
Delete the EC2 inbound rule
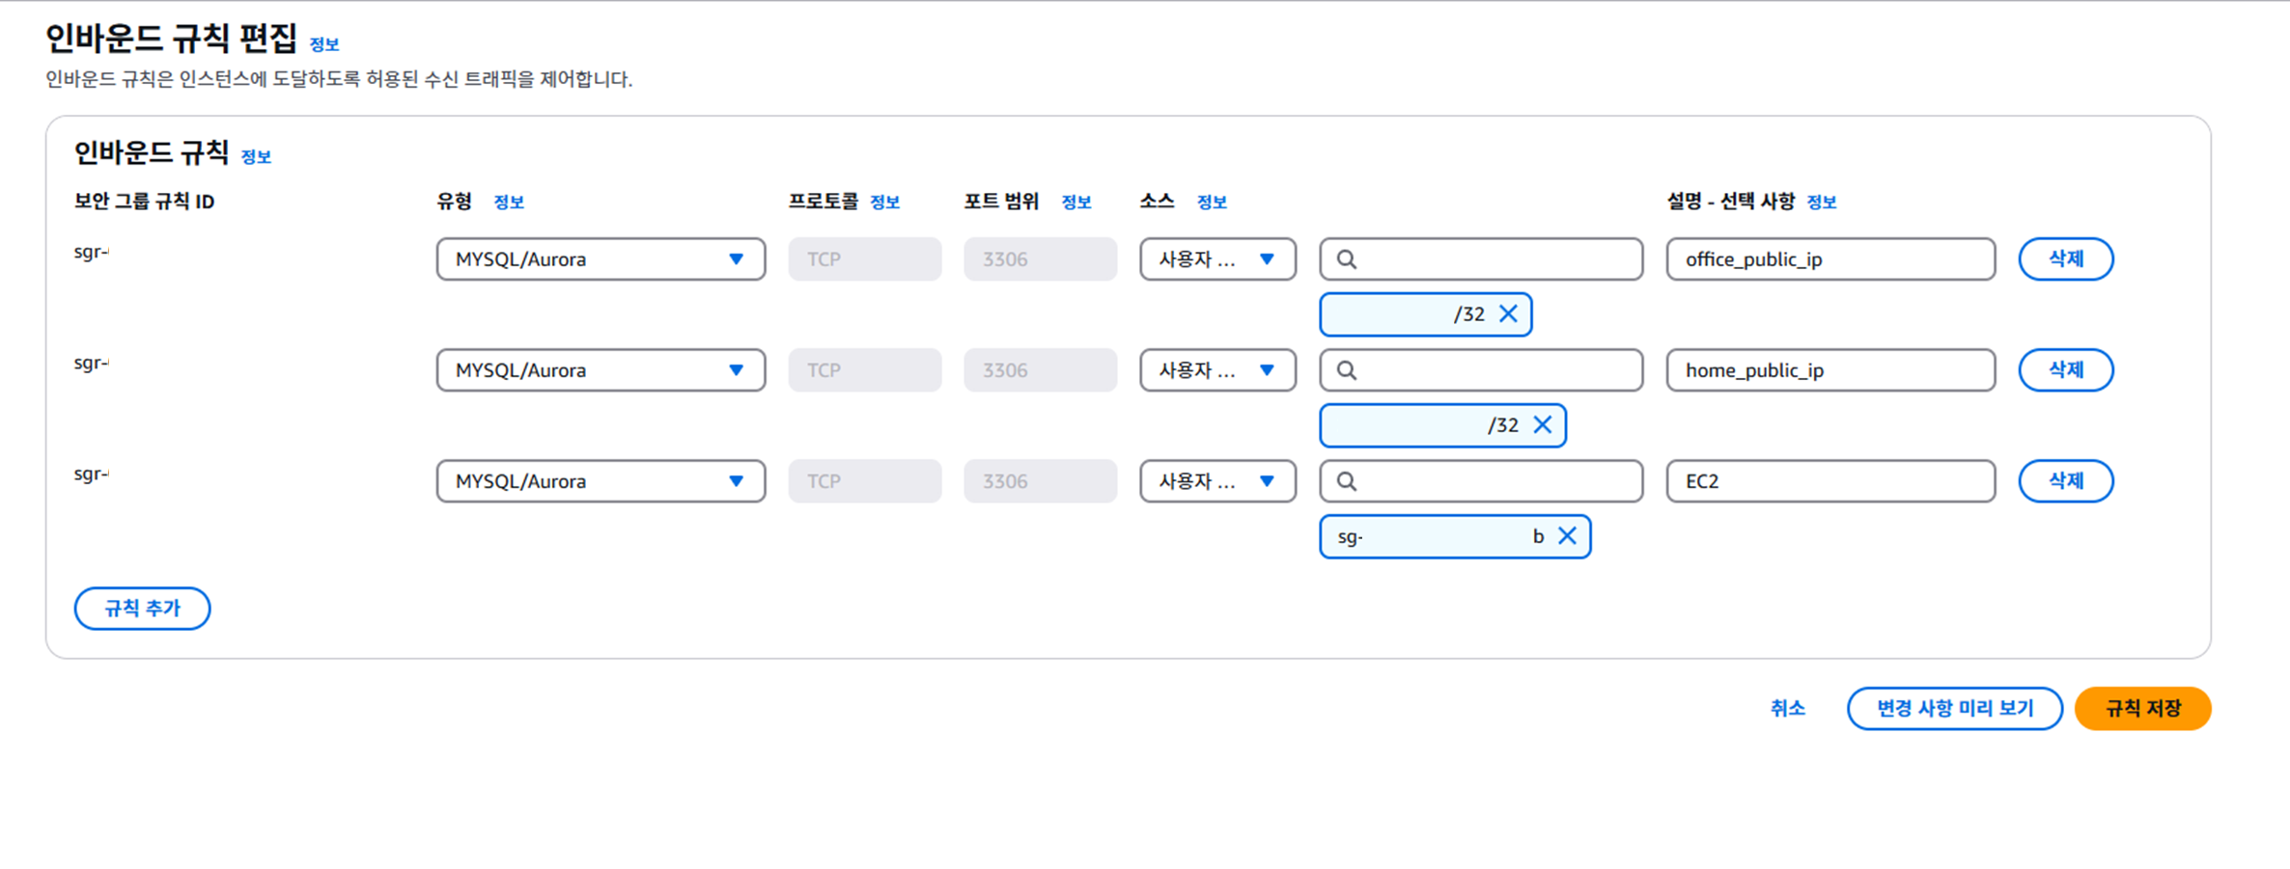(x=2066, y=481)
